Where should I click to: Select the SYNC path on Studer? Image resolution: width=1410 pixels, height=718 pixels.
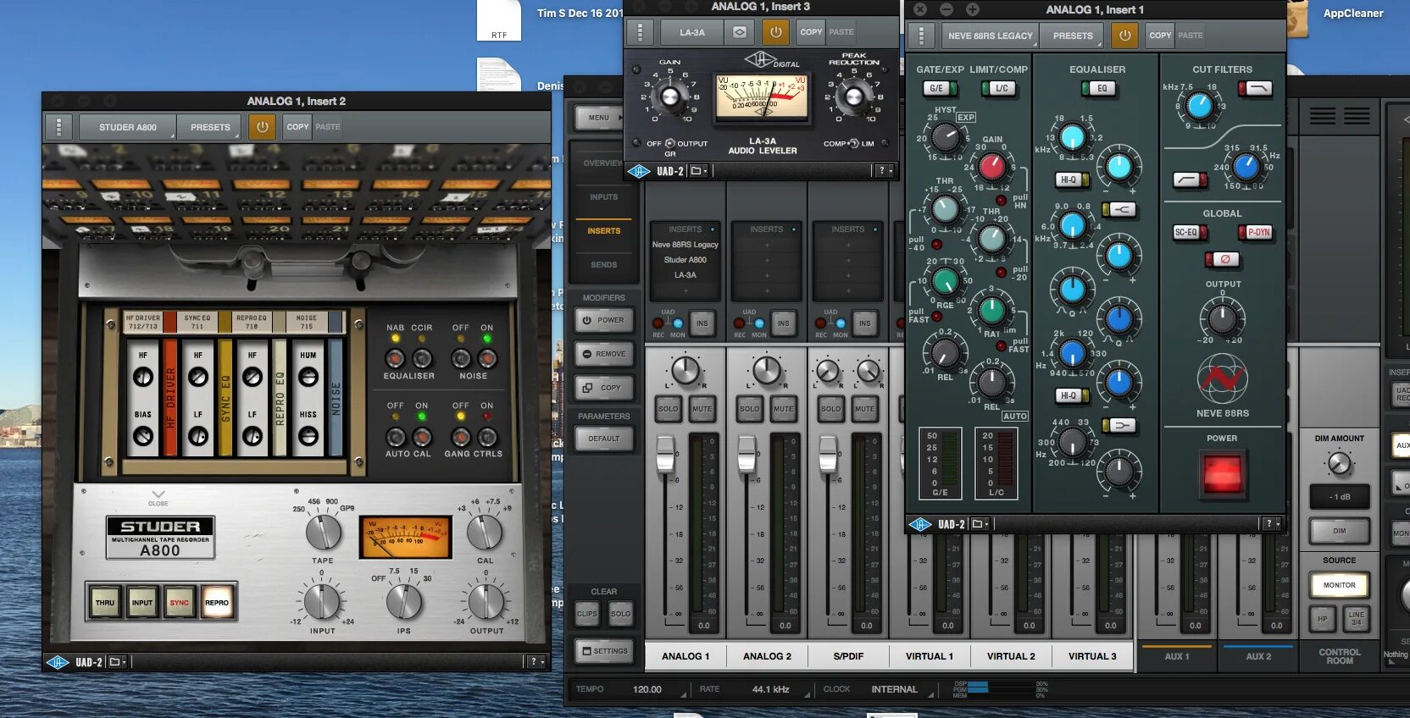[x=180, y=603]
